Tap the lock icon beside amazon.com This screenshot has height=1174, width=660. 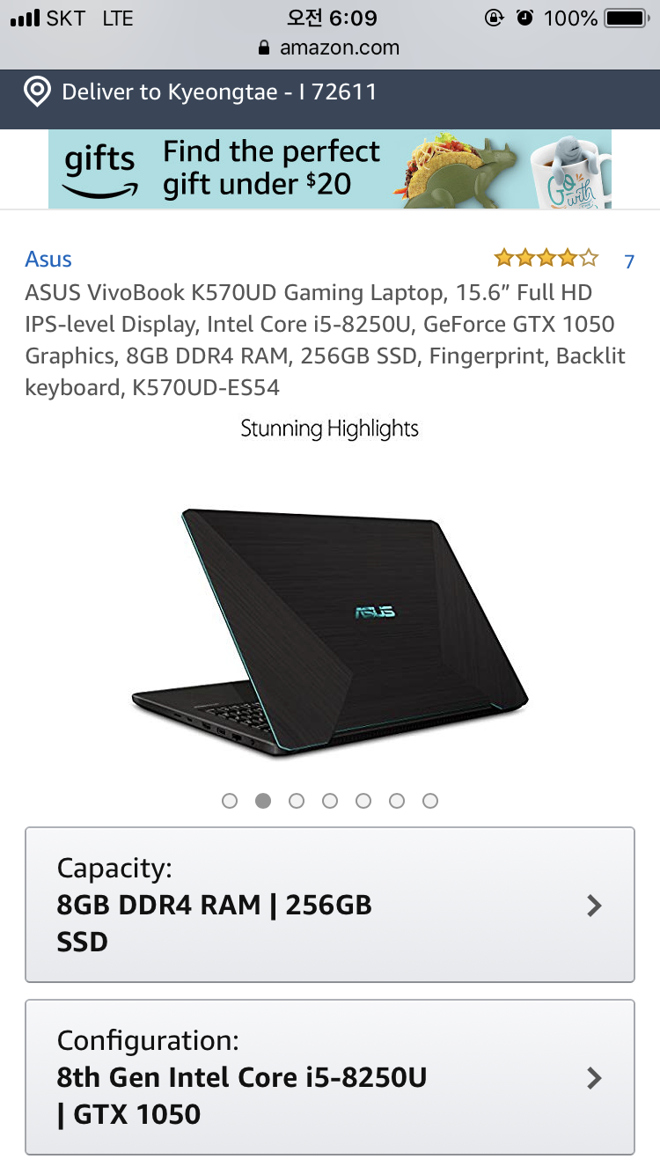(x=264, y=48)
